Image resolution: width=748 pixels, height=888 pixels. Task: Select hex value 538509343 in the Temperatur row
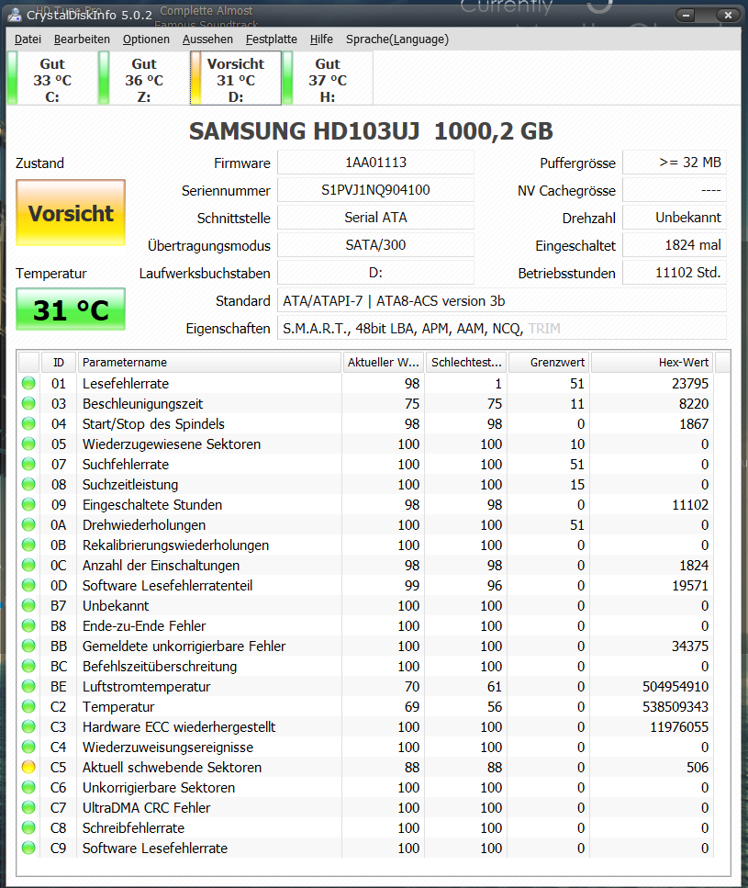[675, 707]
